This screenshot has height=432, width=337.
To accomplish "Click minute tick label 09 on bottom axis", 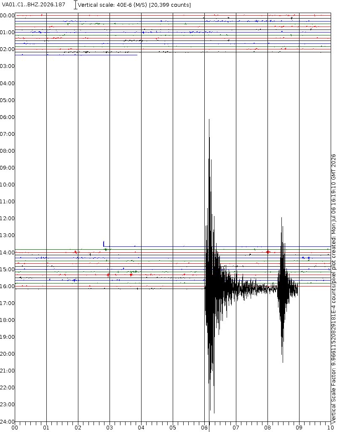I will [299, 428].
